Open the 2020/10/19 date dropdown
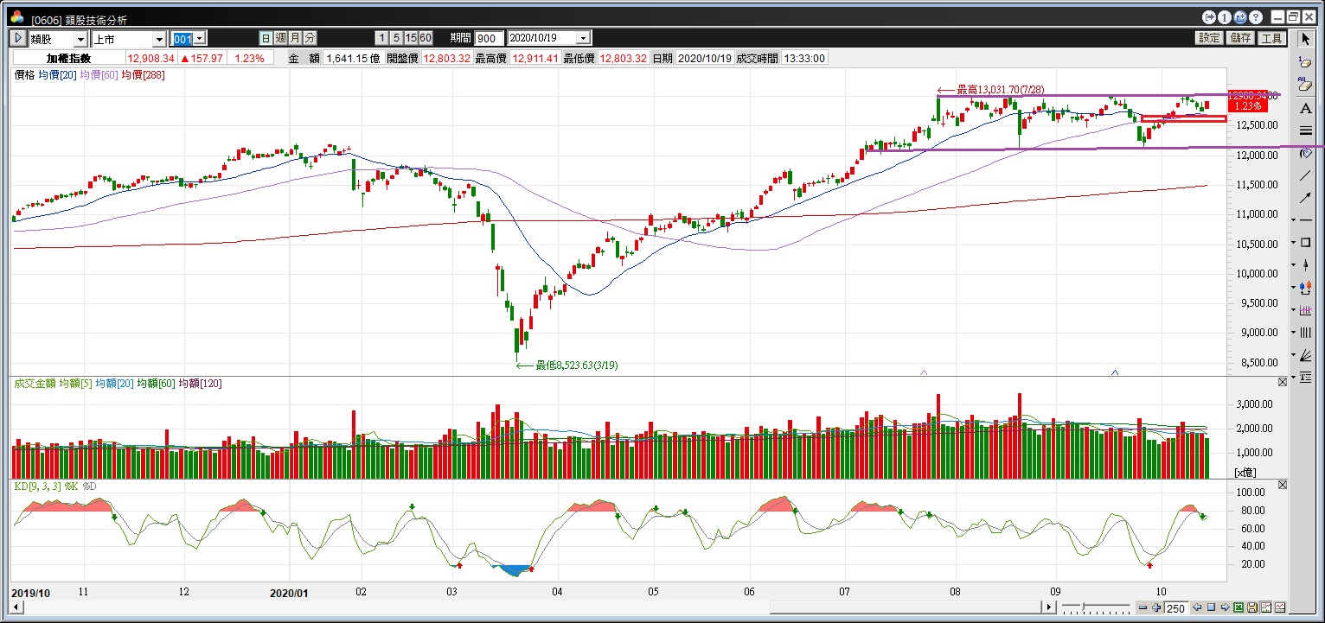Image resolution: width=1325 pixels, height=623 pixels. tap(584, 38)
